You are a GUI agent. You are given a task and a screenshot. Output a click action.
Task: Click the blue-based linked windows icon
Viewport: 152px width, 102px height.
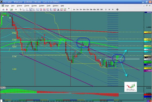point(3,10)
